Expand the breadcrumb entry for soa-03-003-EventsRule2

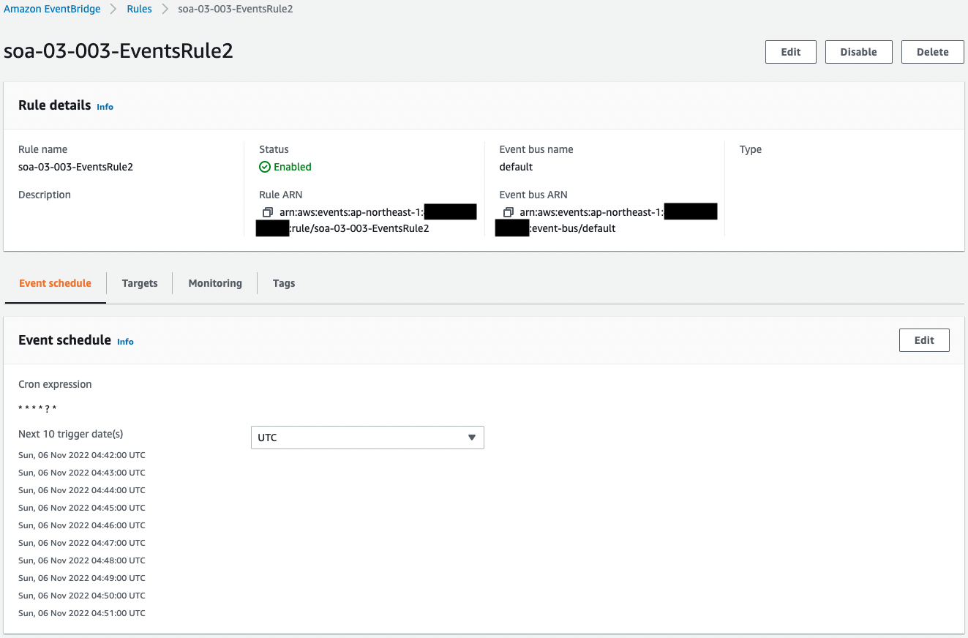click(x=234, y=9)
